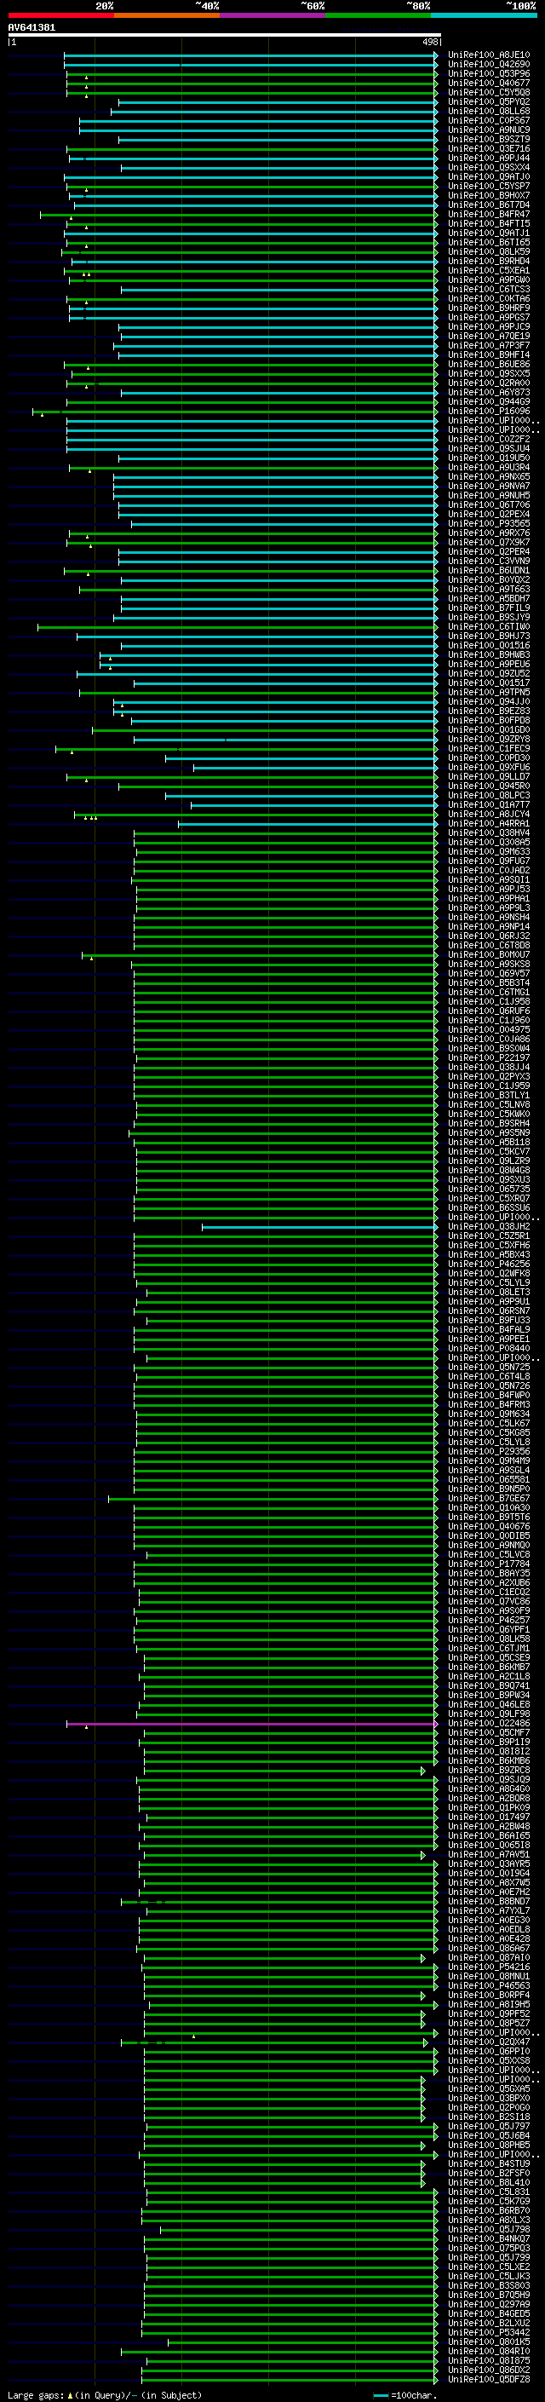
Task: Select the UniRef100_O22486 hit label
Action: coord(489,1723)
